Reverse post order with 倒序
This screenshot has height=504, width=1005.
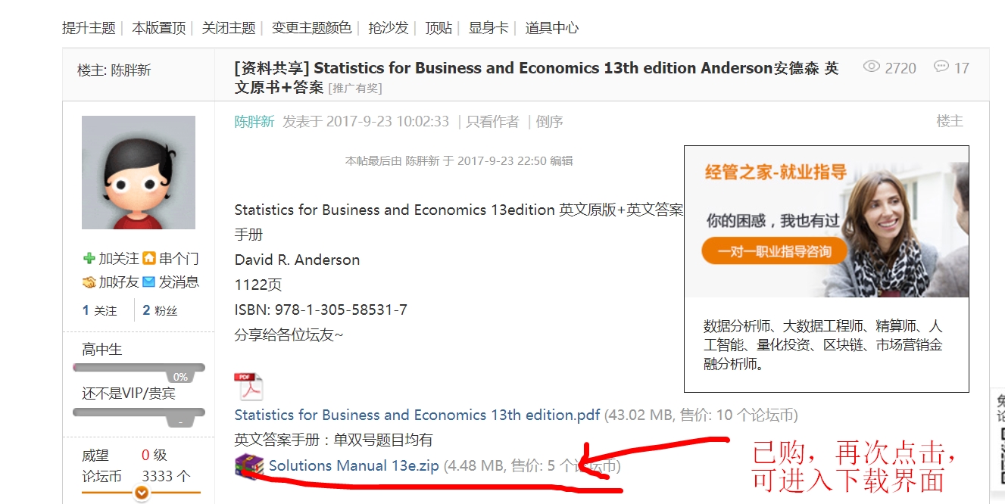(x=549, y=122)
